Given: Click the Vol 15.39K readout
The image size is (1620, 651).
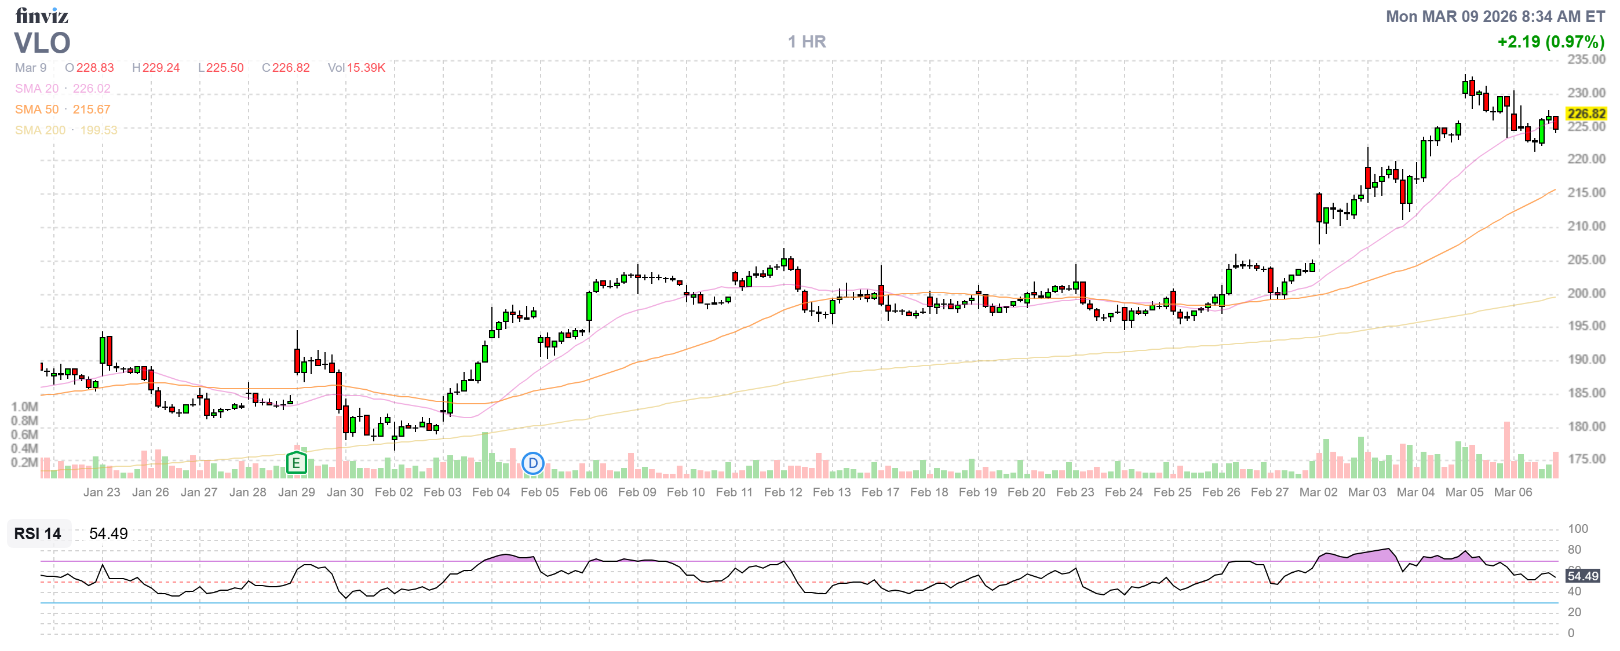Looking at the screenshot, I should 356,68.
